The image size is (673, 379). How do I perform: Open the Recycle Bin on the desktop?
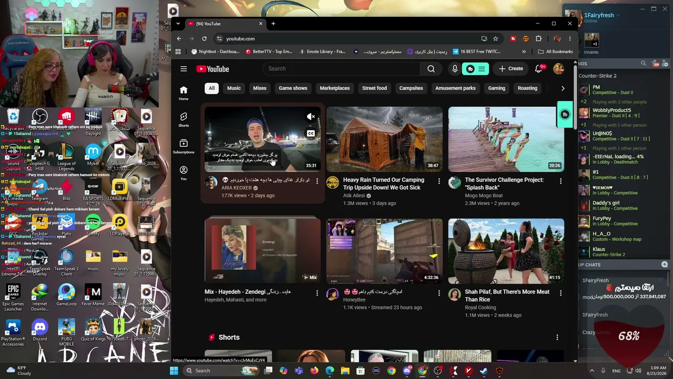[x=13, y=119]
